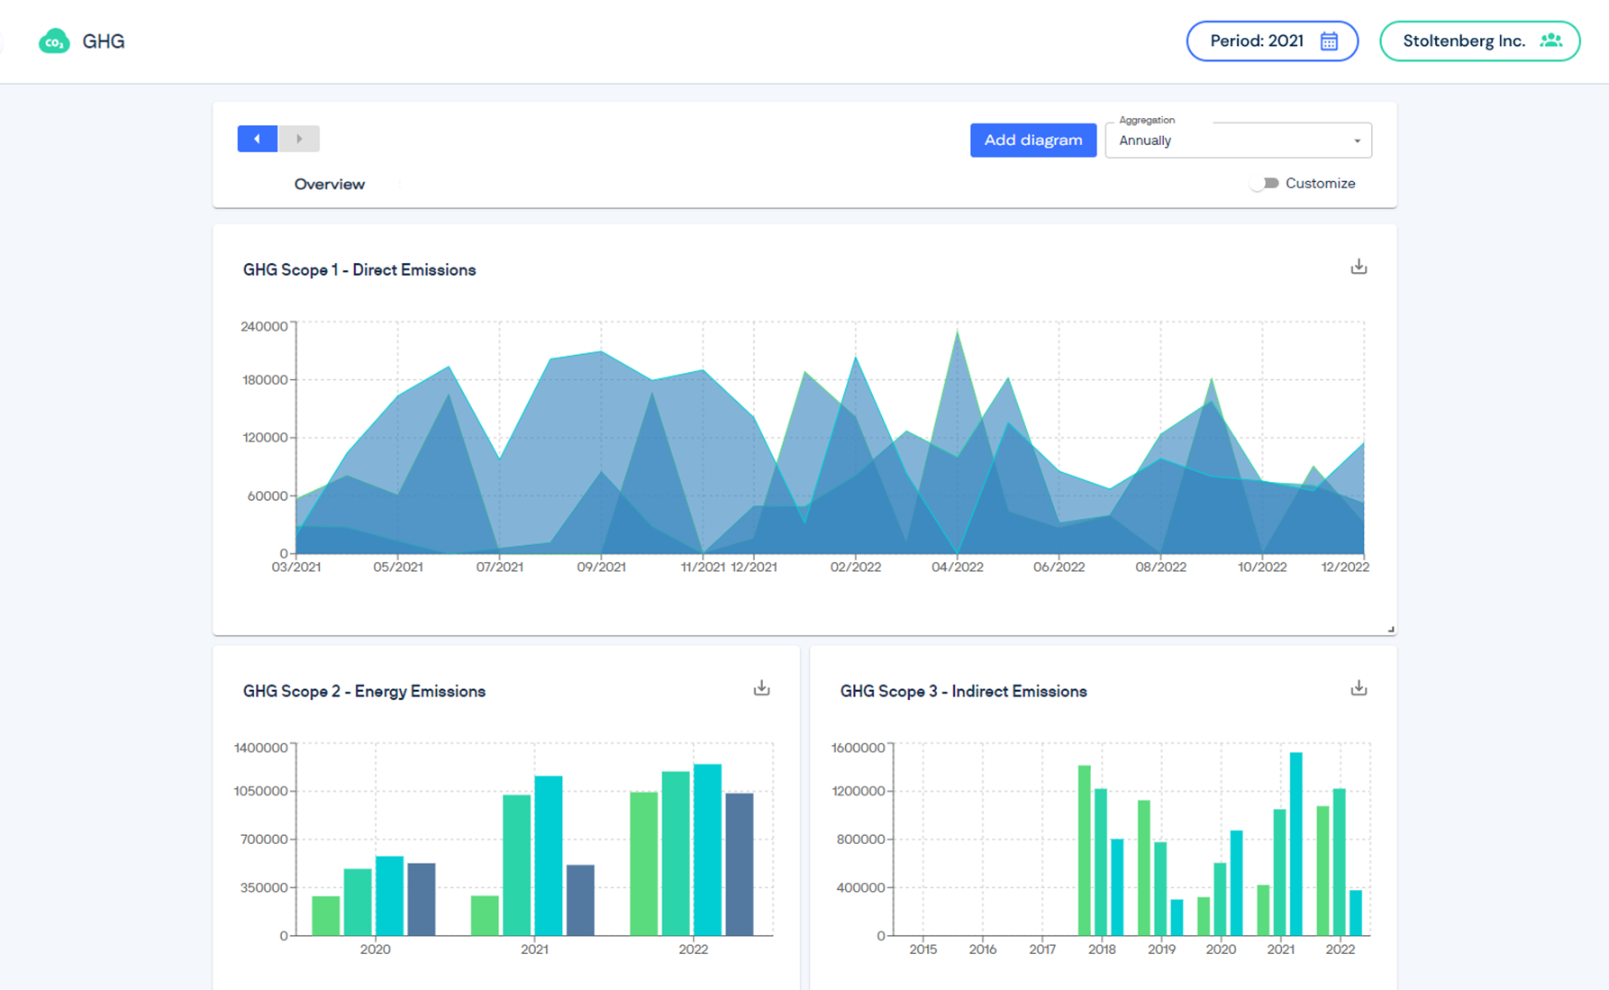Viewport: 1609px width, 990px height.
Task: Open the calendar icon in Period button
Action: 1328,41
